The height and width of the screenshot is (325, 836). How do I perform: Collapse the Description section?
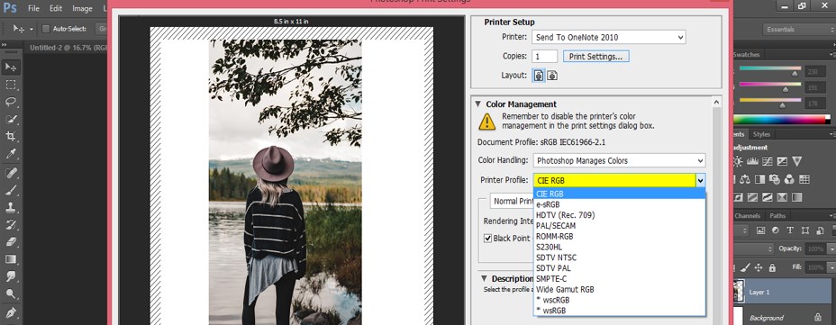(484, 279)
